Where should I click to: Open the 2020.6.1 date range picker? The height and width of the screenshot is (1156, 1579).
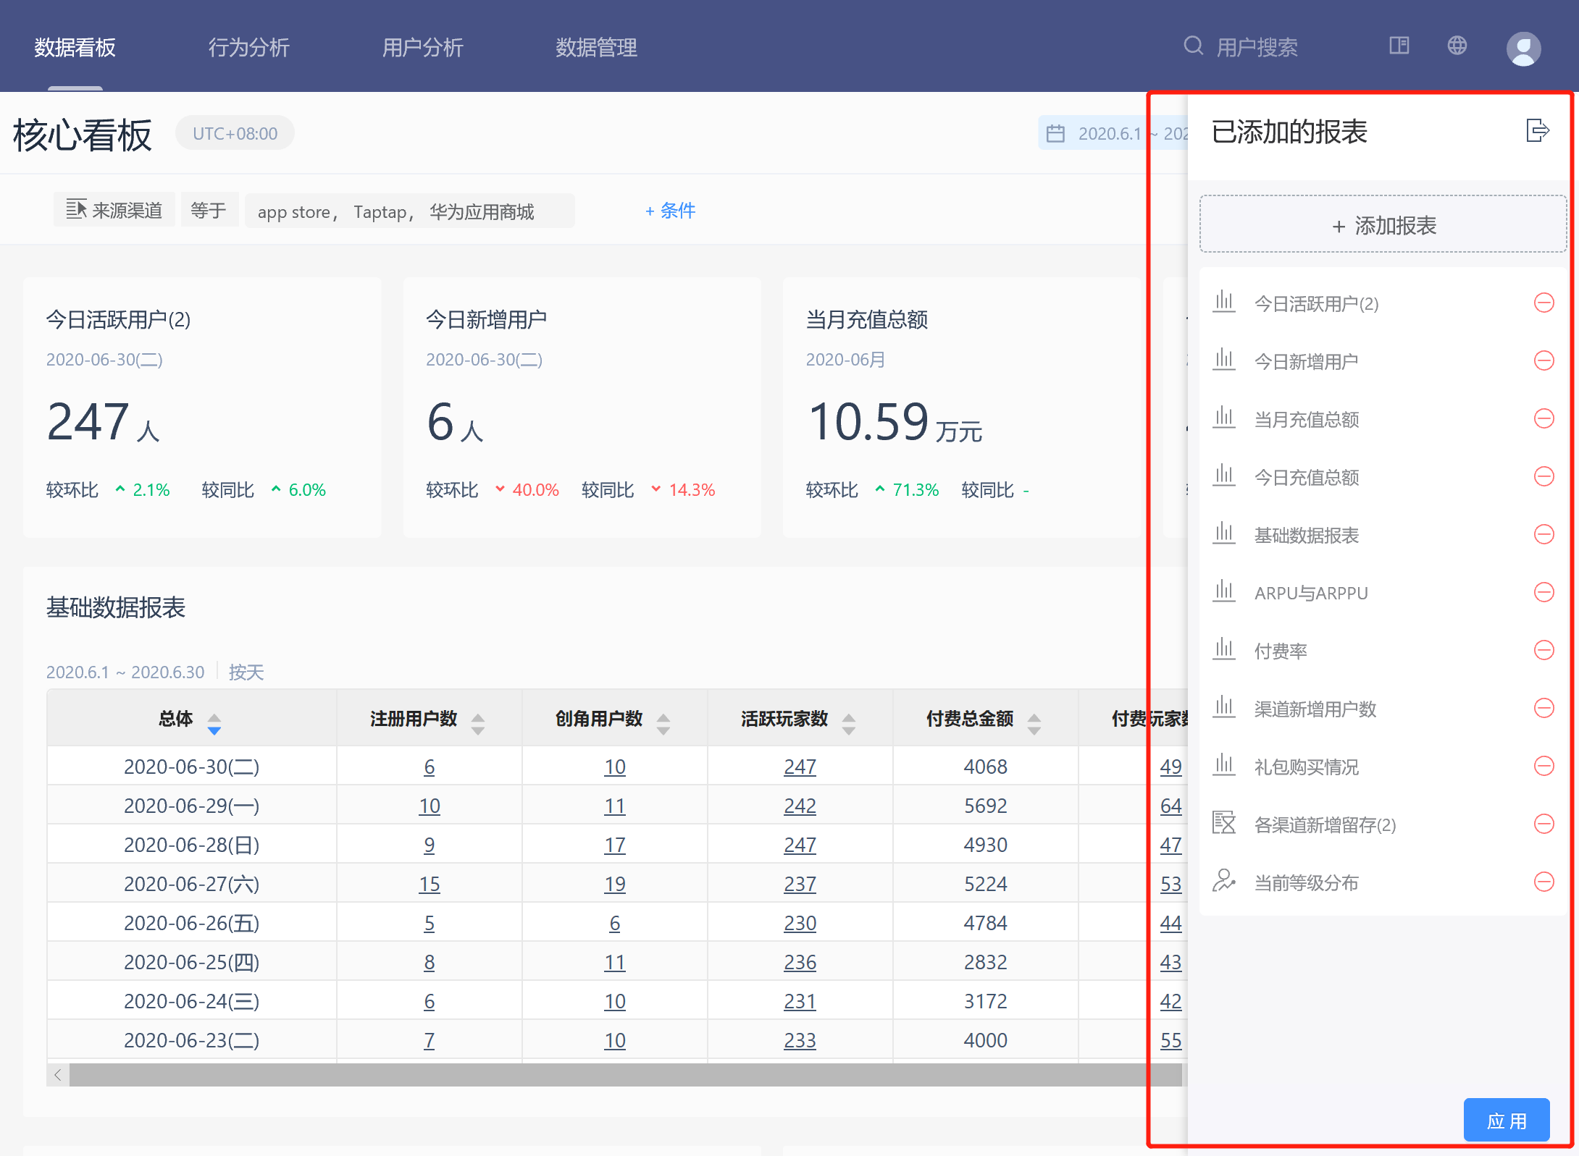coord(1113,133)
